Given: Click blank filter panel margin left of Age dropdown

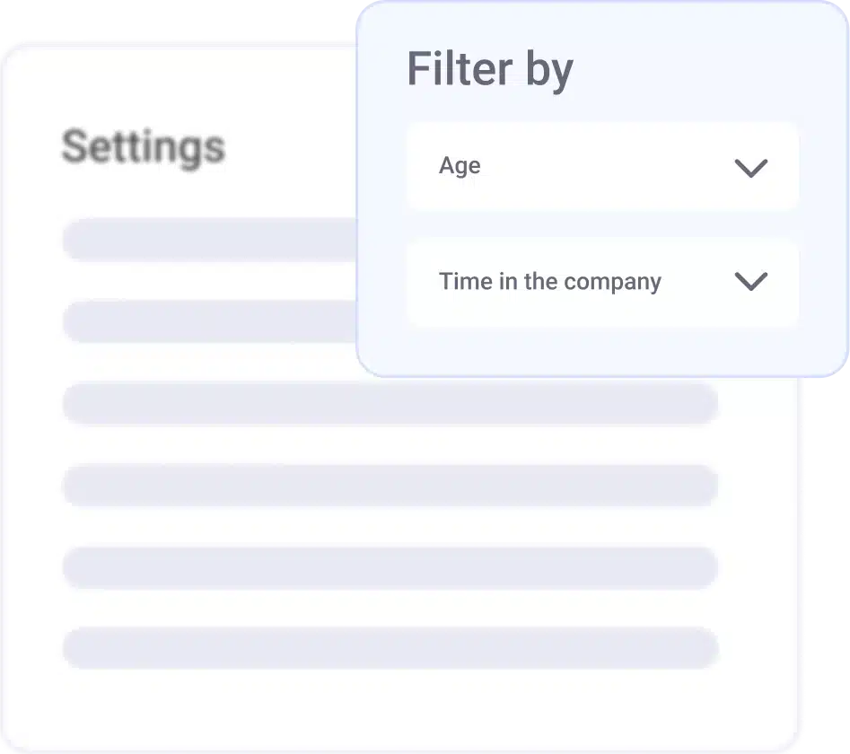Looking at the screenshot, I should (x=383, y=167).
